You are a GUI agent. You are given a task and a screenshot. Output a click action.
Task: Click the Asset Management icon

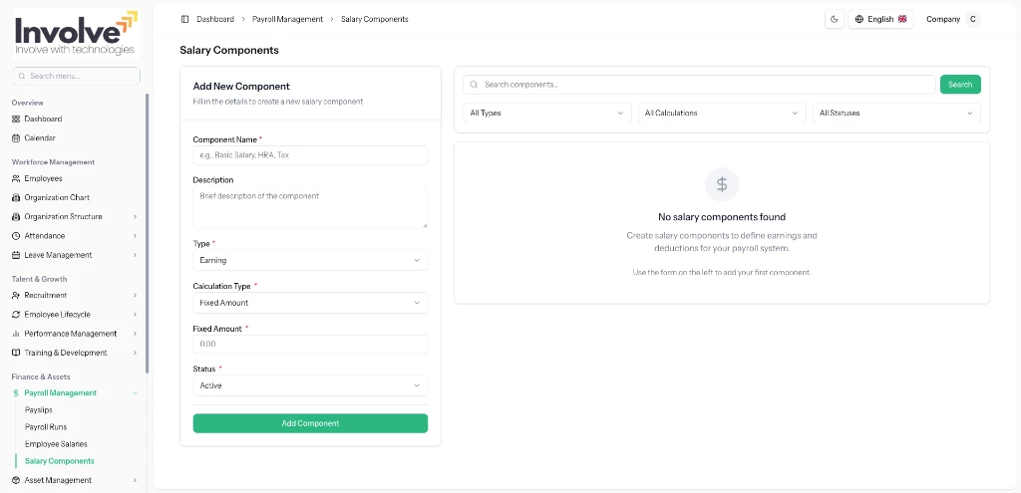pyautogui.click(x=16, y=480)
